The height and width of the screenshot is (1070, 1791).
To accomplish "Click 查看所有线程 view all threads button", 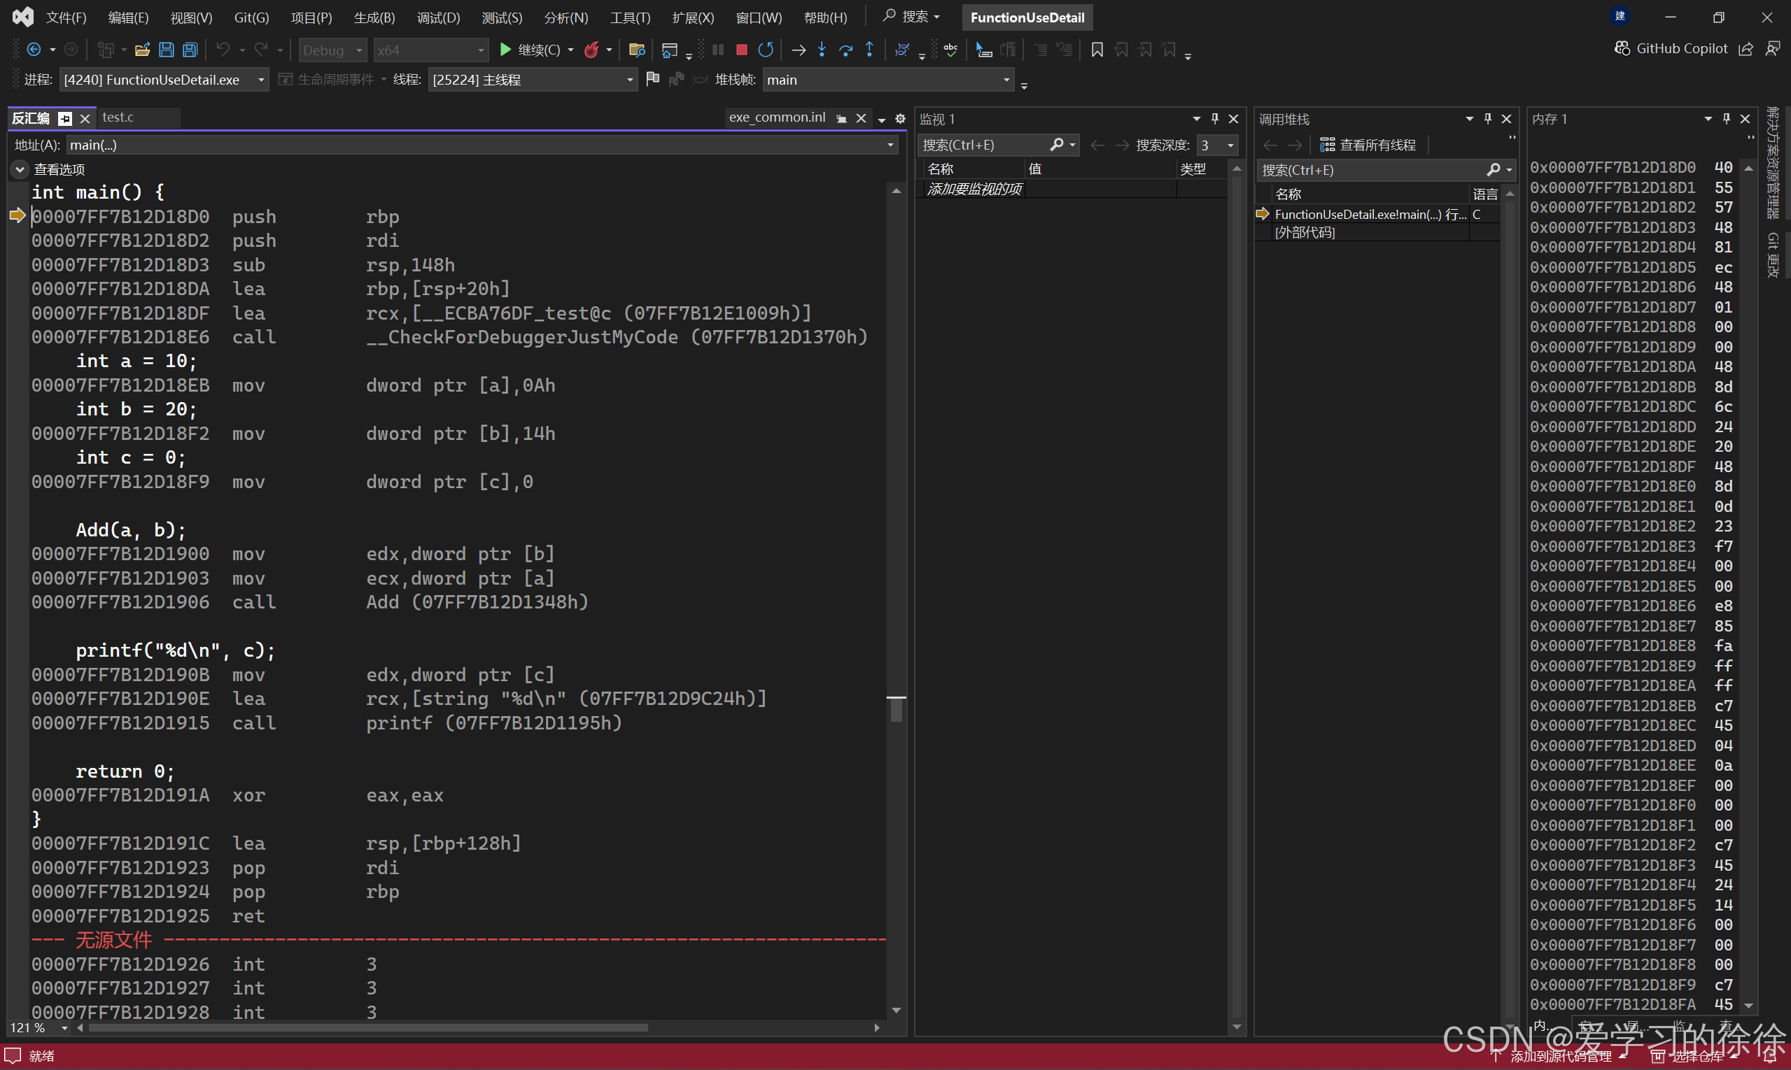I will 1368,145.
